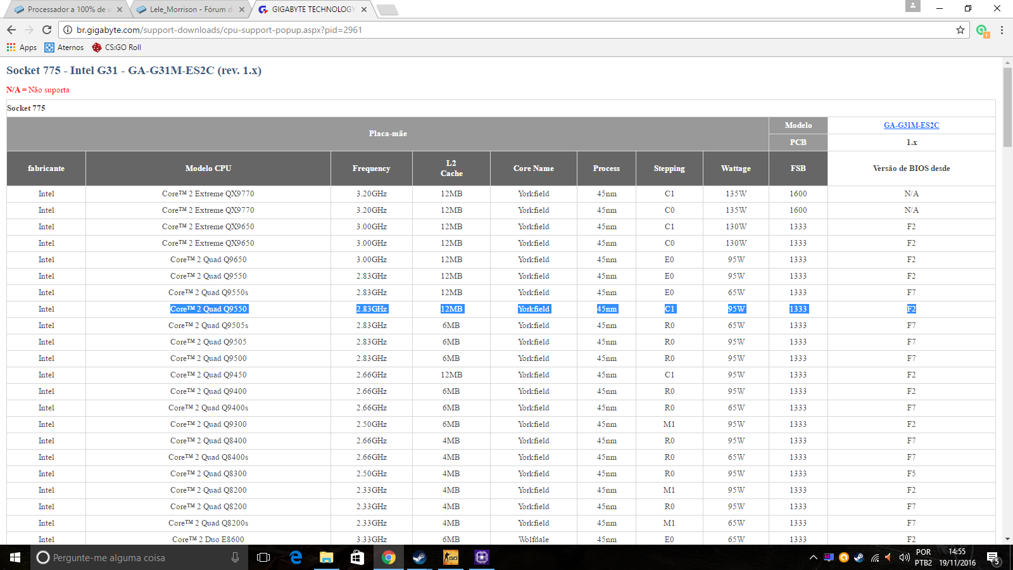1013x570 pixels.
Task: Click the Frequency column header
Action: pyautogui.click(x=372, y=168)
